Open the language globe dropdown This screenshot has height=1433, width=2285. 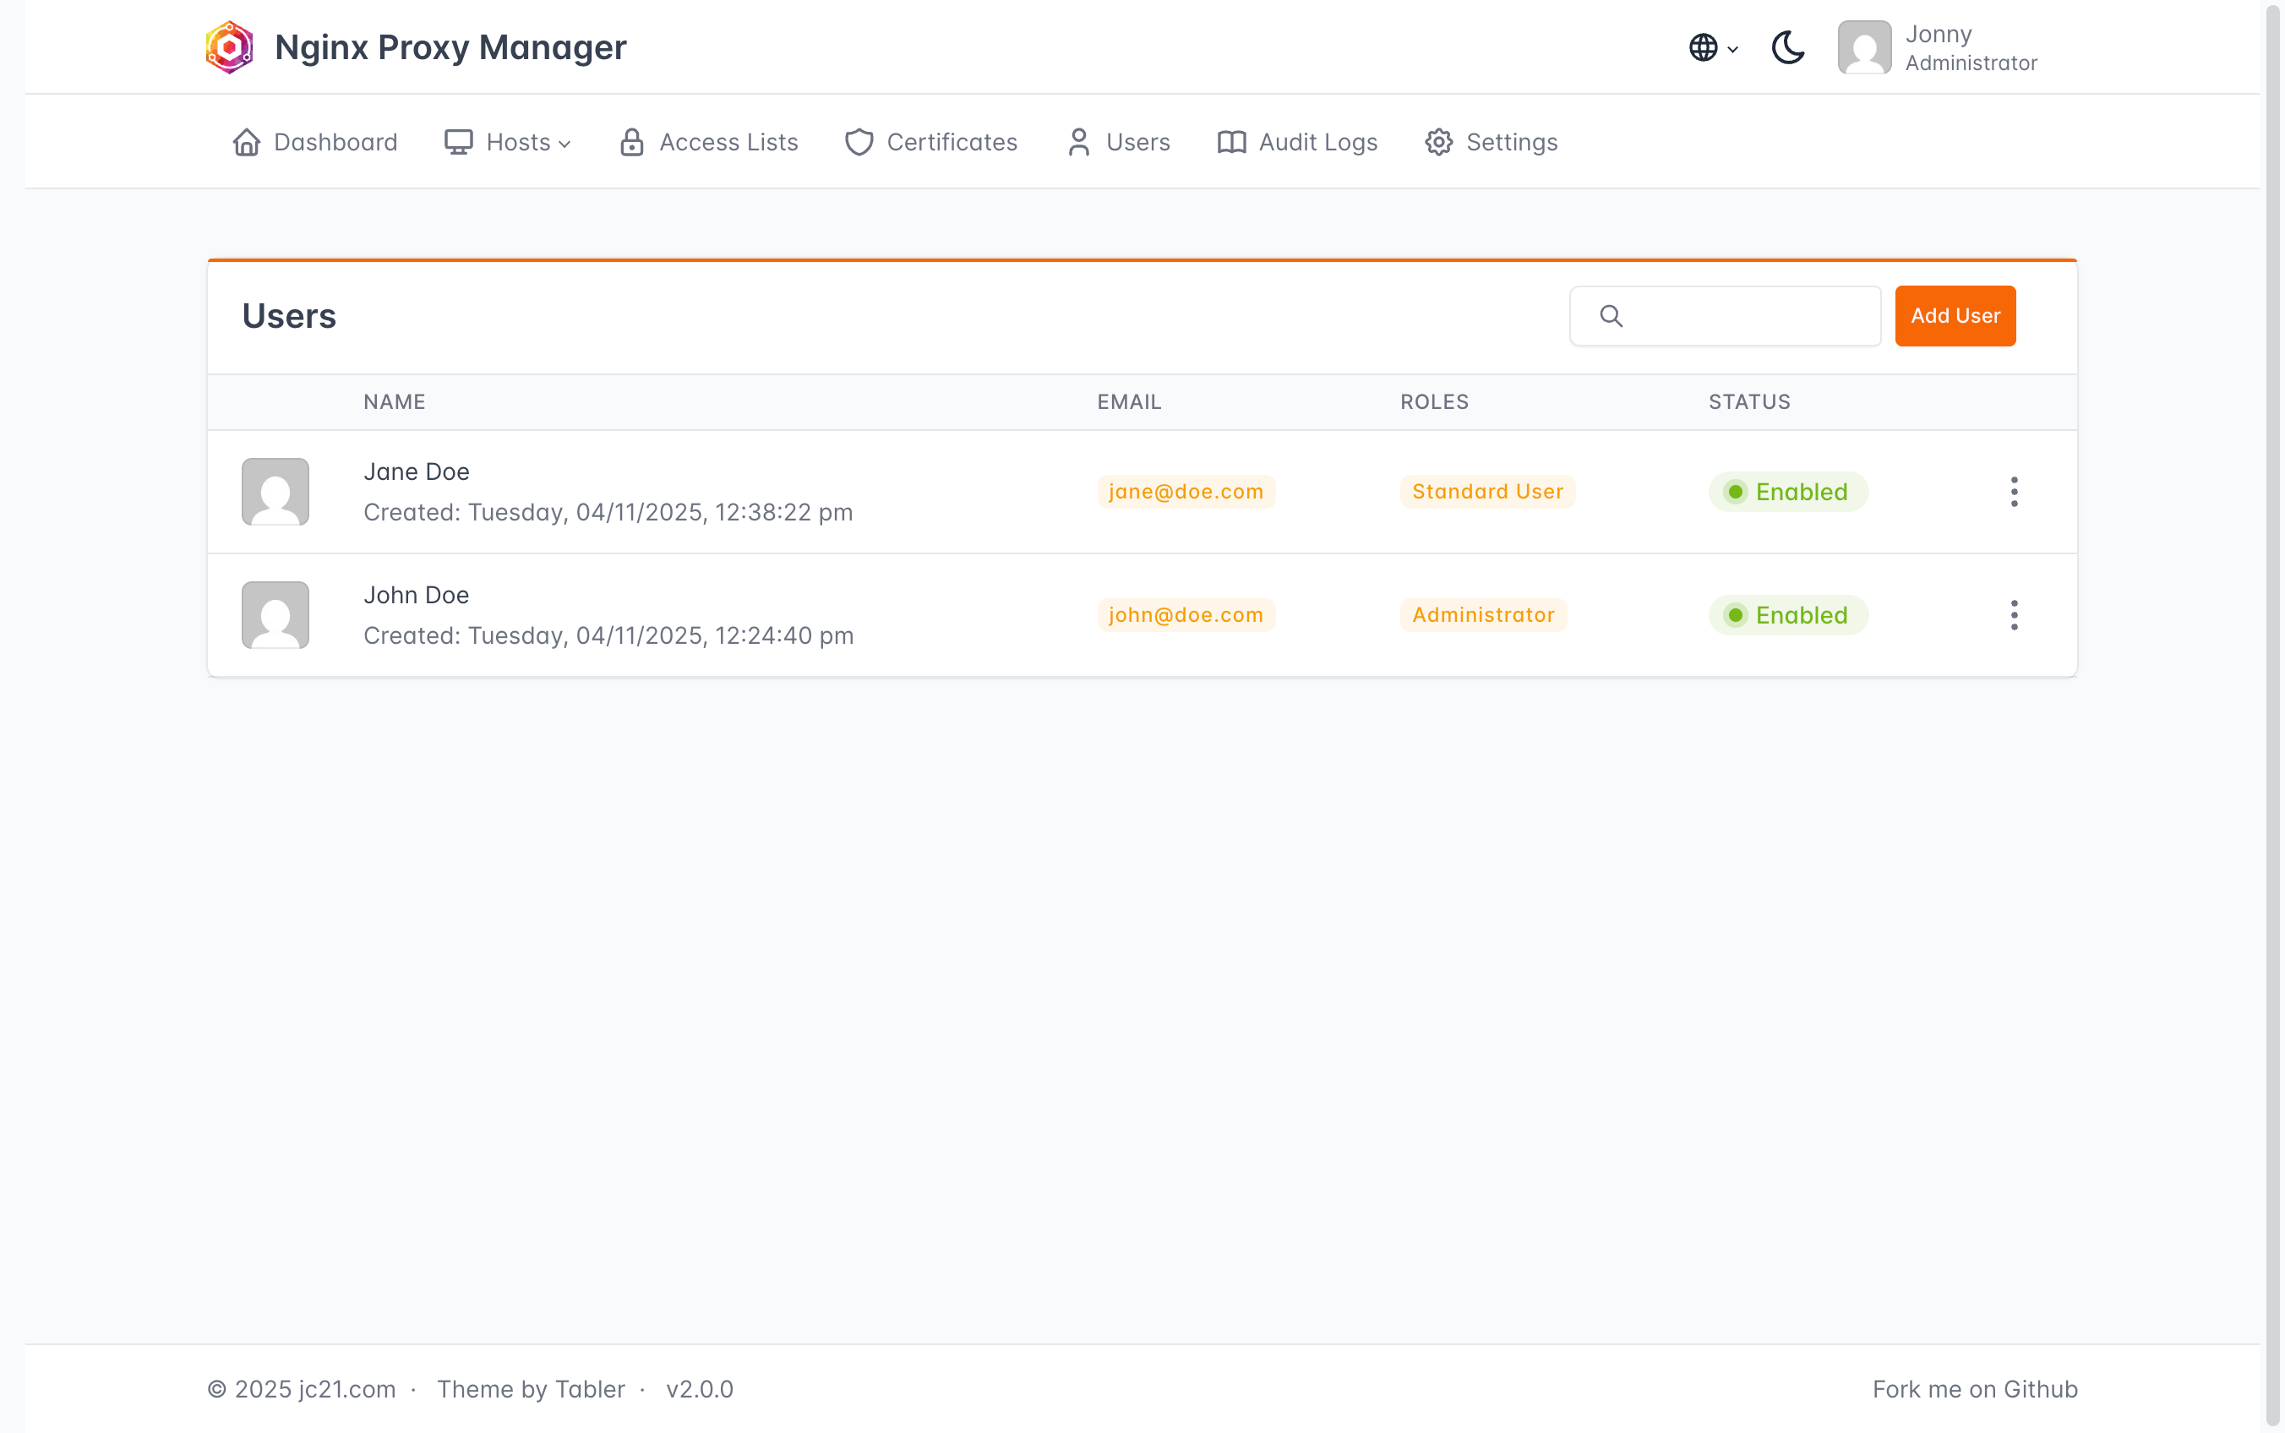pyautogui.click(x=1711, y=47)
